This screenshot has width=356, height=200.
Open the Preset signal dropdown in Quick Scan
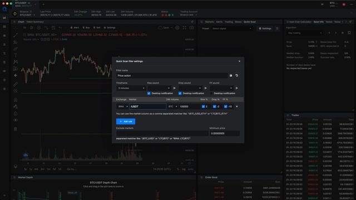click(x=231, y=28)
